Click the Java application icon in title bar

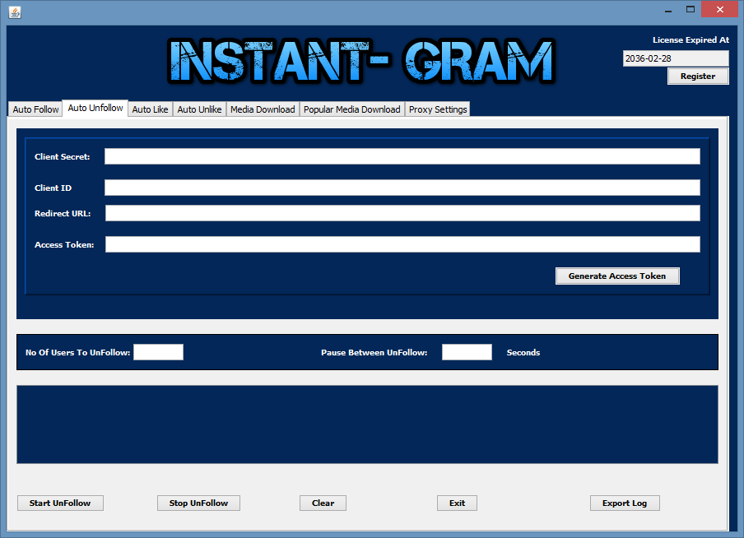[x=15, y=12]
